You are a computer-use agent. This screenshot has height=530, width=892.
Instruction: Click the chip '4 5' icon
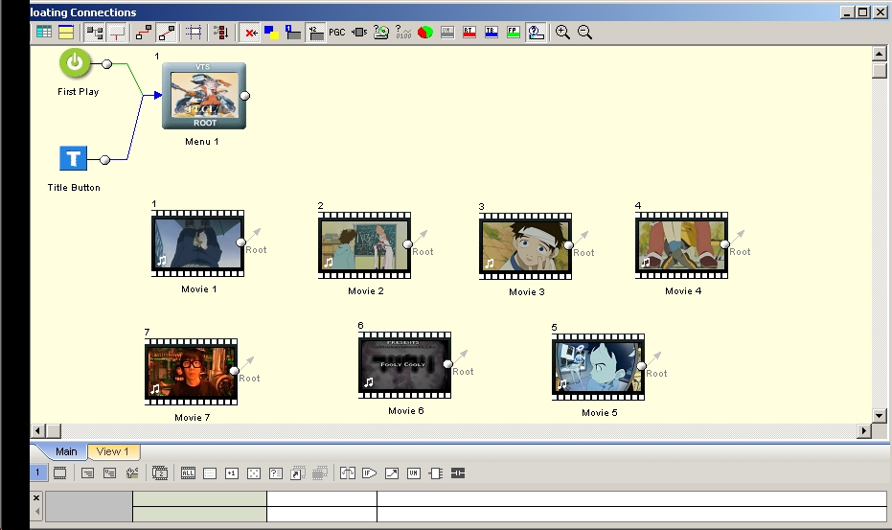(x=359, y=33)
